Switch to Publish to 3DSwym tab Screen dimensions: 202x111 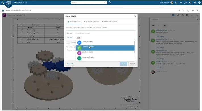91,22
